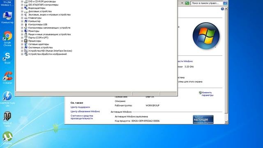Select the Сетевые адаптеры label
The height and width of the screenshot is (148, 263).
(39, 44)
